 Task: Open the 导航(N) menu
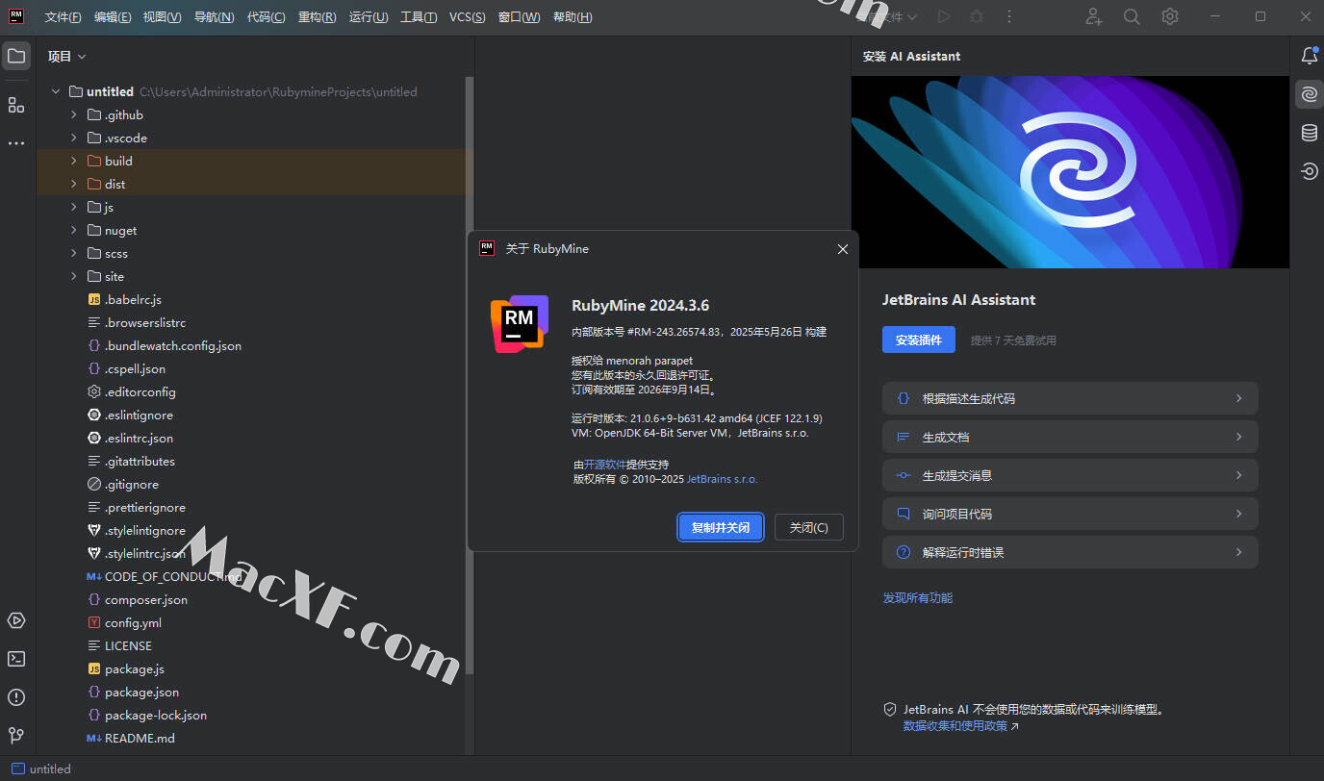(x=215, y=17)
